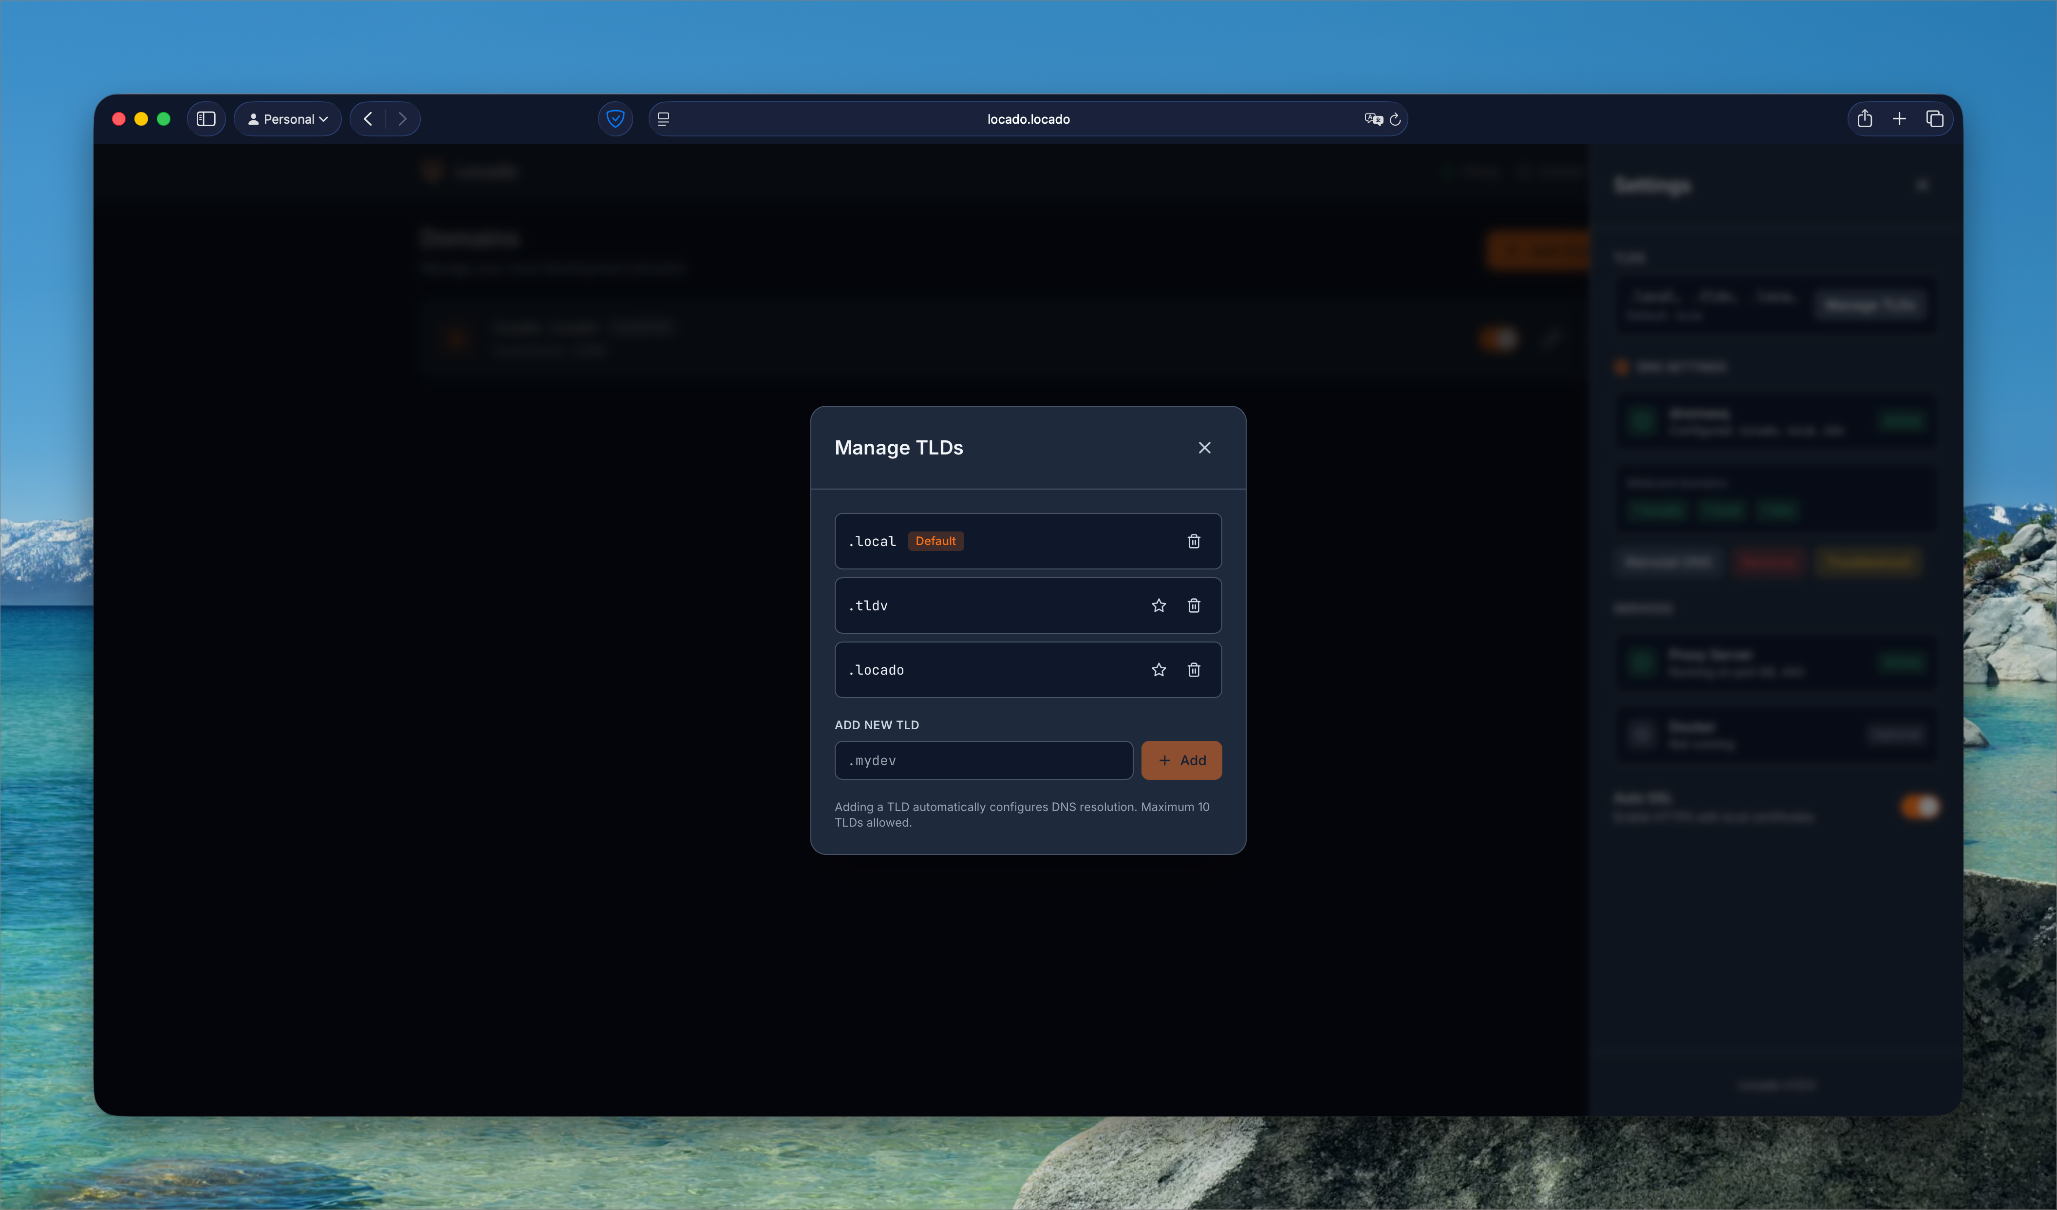Show the tab overview
Image resolution: width=2057 pixels, height=1210 pixels.
click(1935, 119)
